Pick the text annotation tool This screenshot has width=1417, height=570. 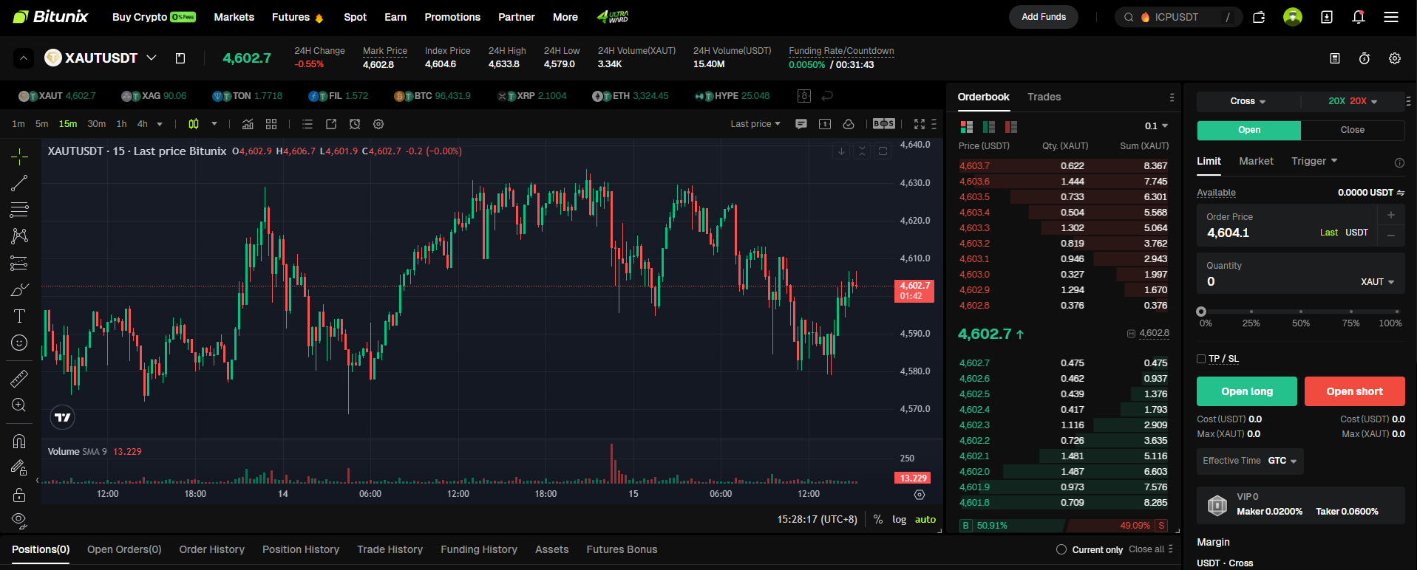(x=19, y=316)
